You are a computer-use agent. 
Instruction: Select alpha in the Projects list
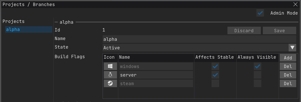[x=28, y=29]
